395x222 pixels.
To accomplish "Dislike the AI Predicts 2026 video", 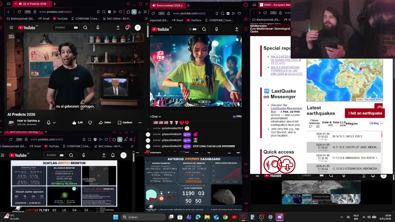I will tap(90, 122).
